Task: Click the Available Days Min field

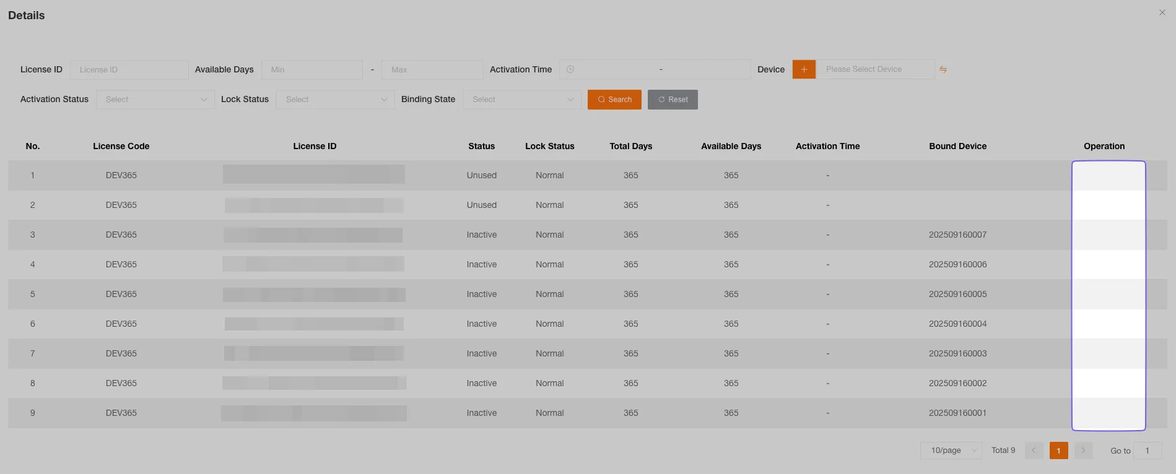Action: coord(311,70)
